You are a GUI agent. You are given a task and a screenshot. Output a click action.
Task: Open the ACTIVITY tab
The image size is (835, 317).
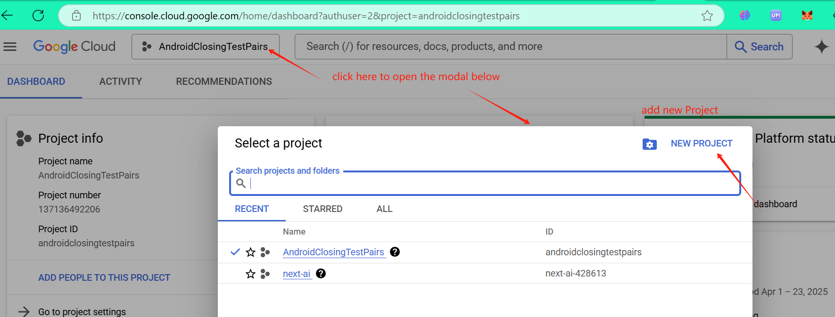tap(121, 81)
